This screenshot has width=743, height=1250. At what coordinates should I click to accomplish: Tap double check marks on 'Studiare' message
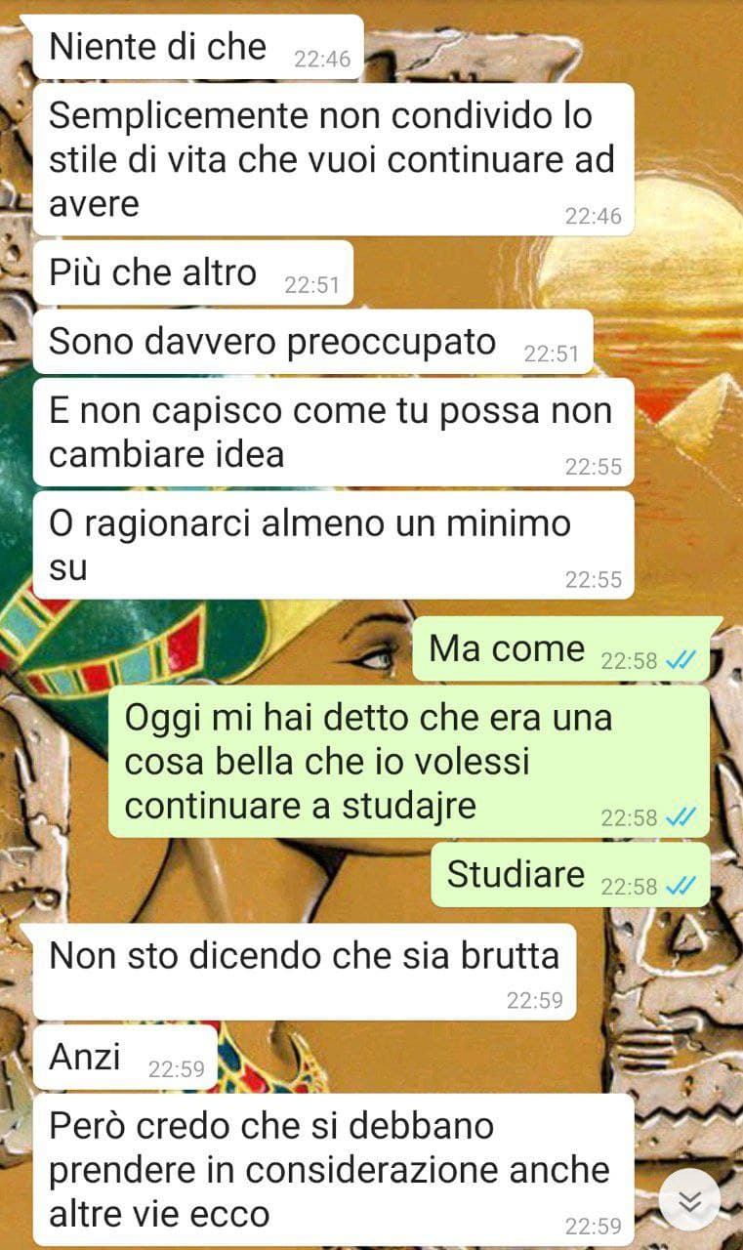pos(681,887)
